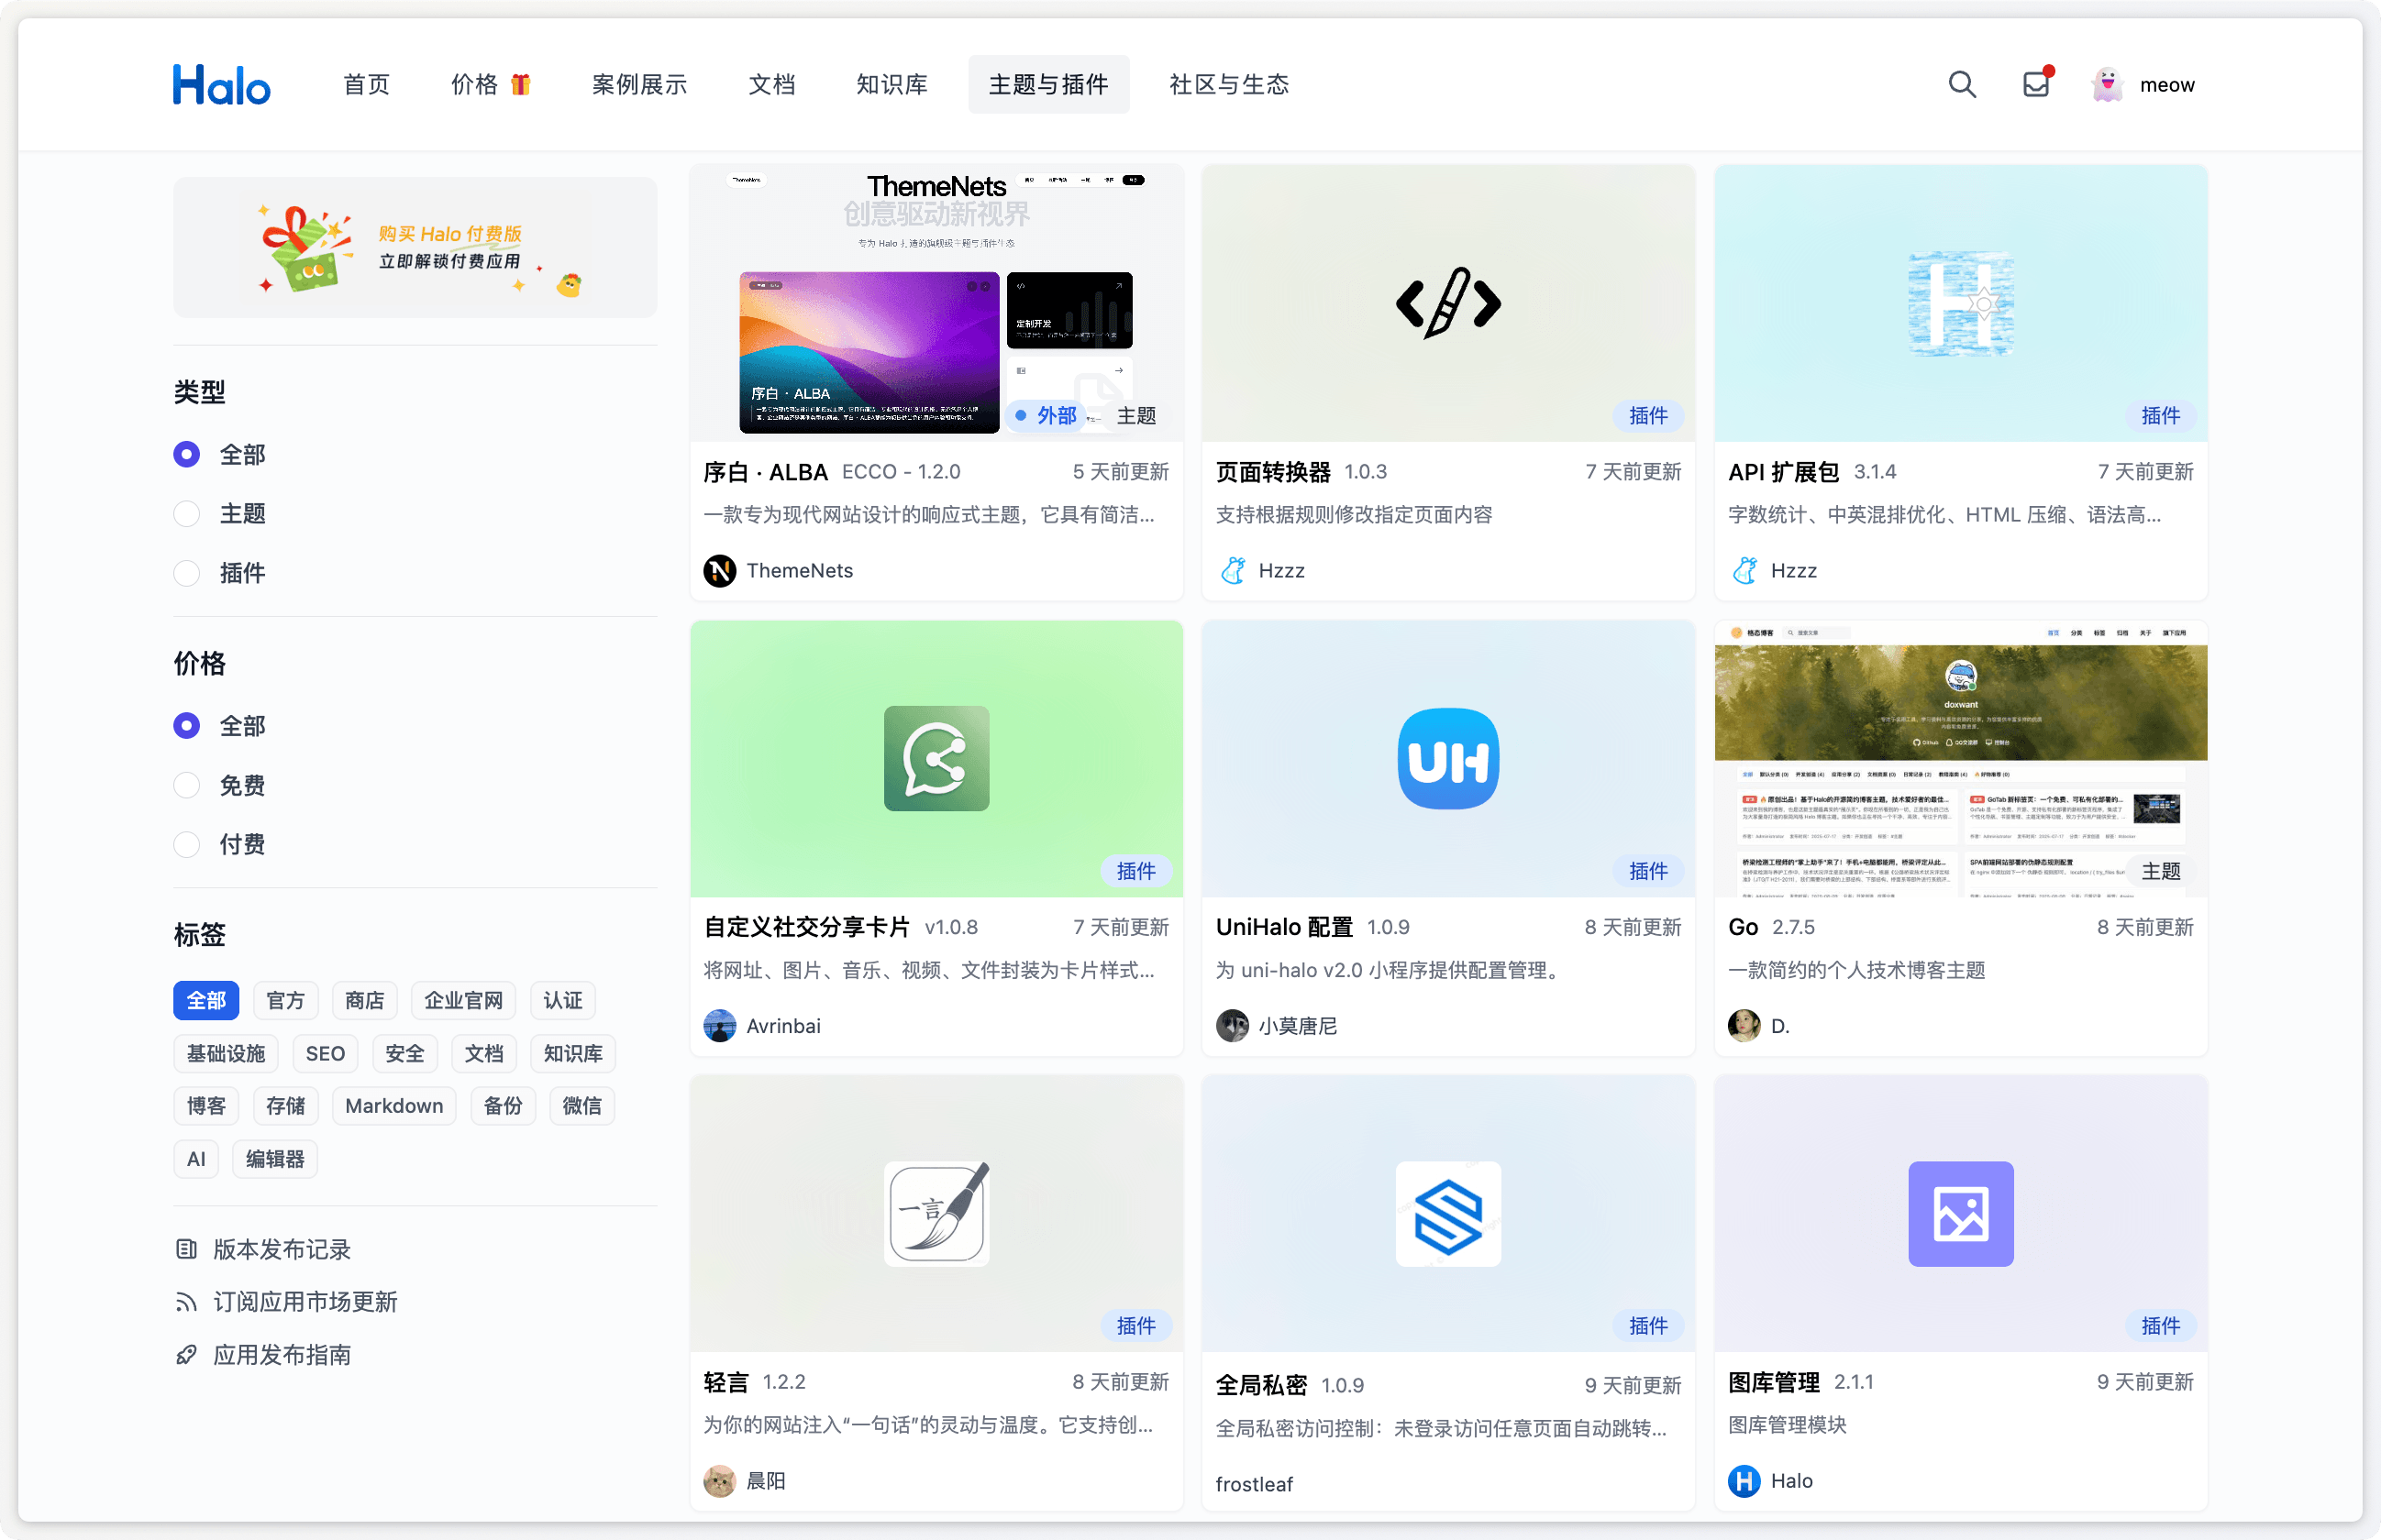
Task: Click the 轻言 brush icon
Action: pyautogui.click(x=936, y=1213)
